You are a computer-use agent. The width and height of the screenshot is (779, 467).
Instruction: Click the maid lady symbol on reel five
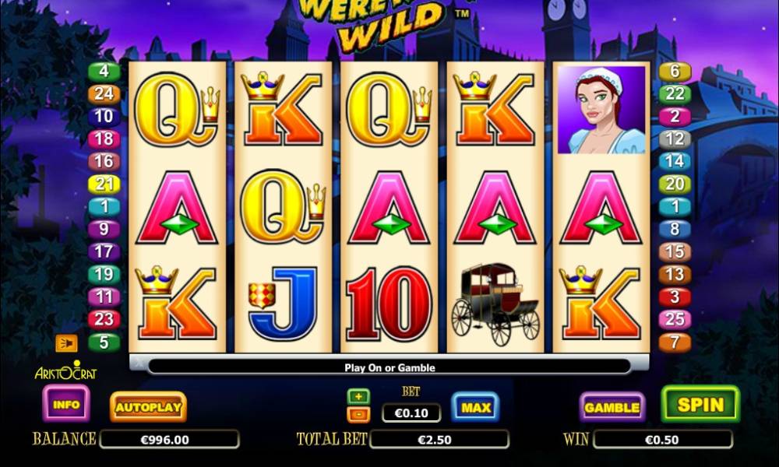pyautogui.click(x=601, y=110)
